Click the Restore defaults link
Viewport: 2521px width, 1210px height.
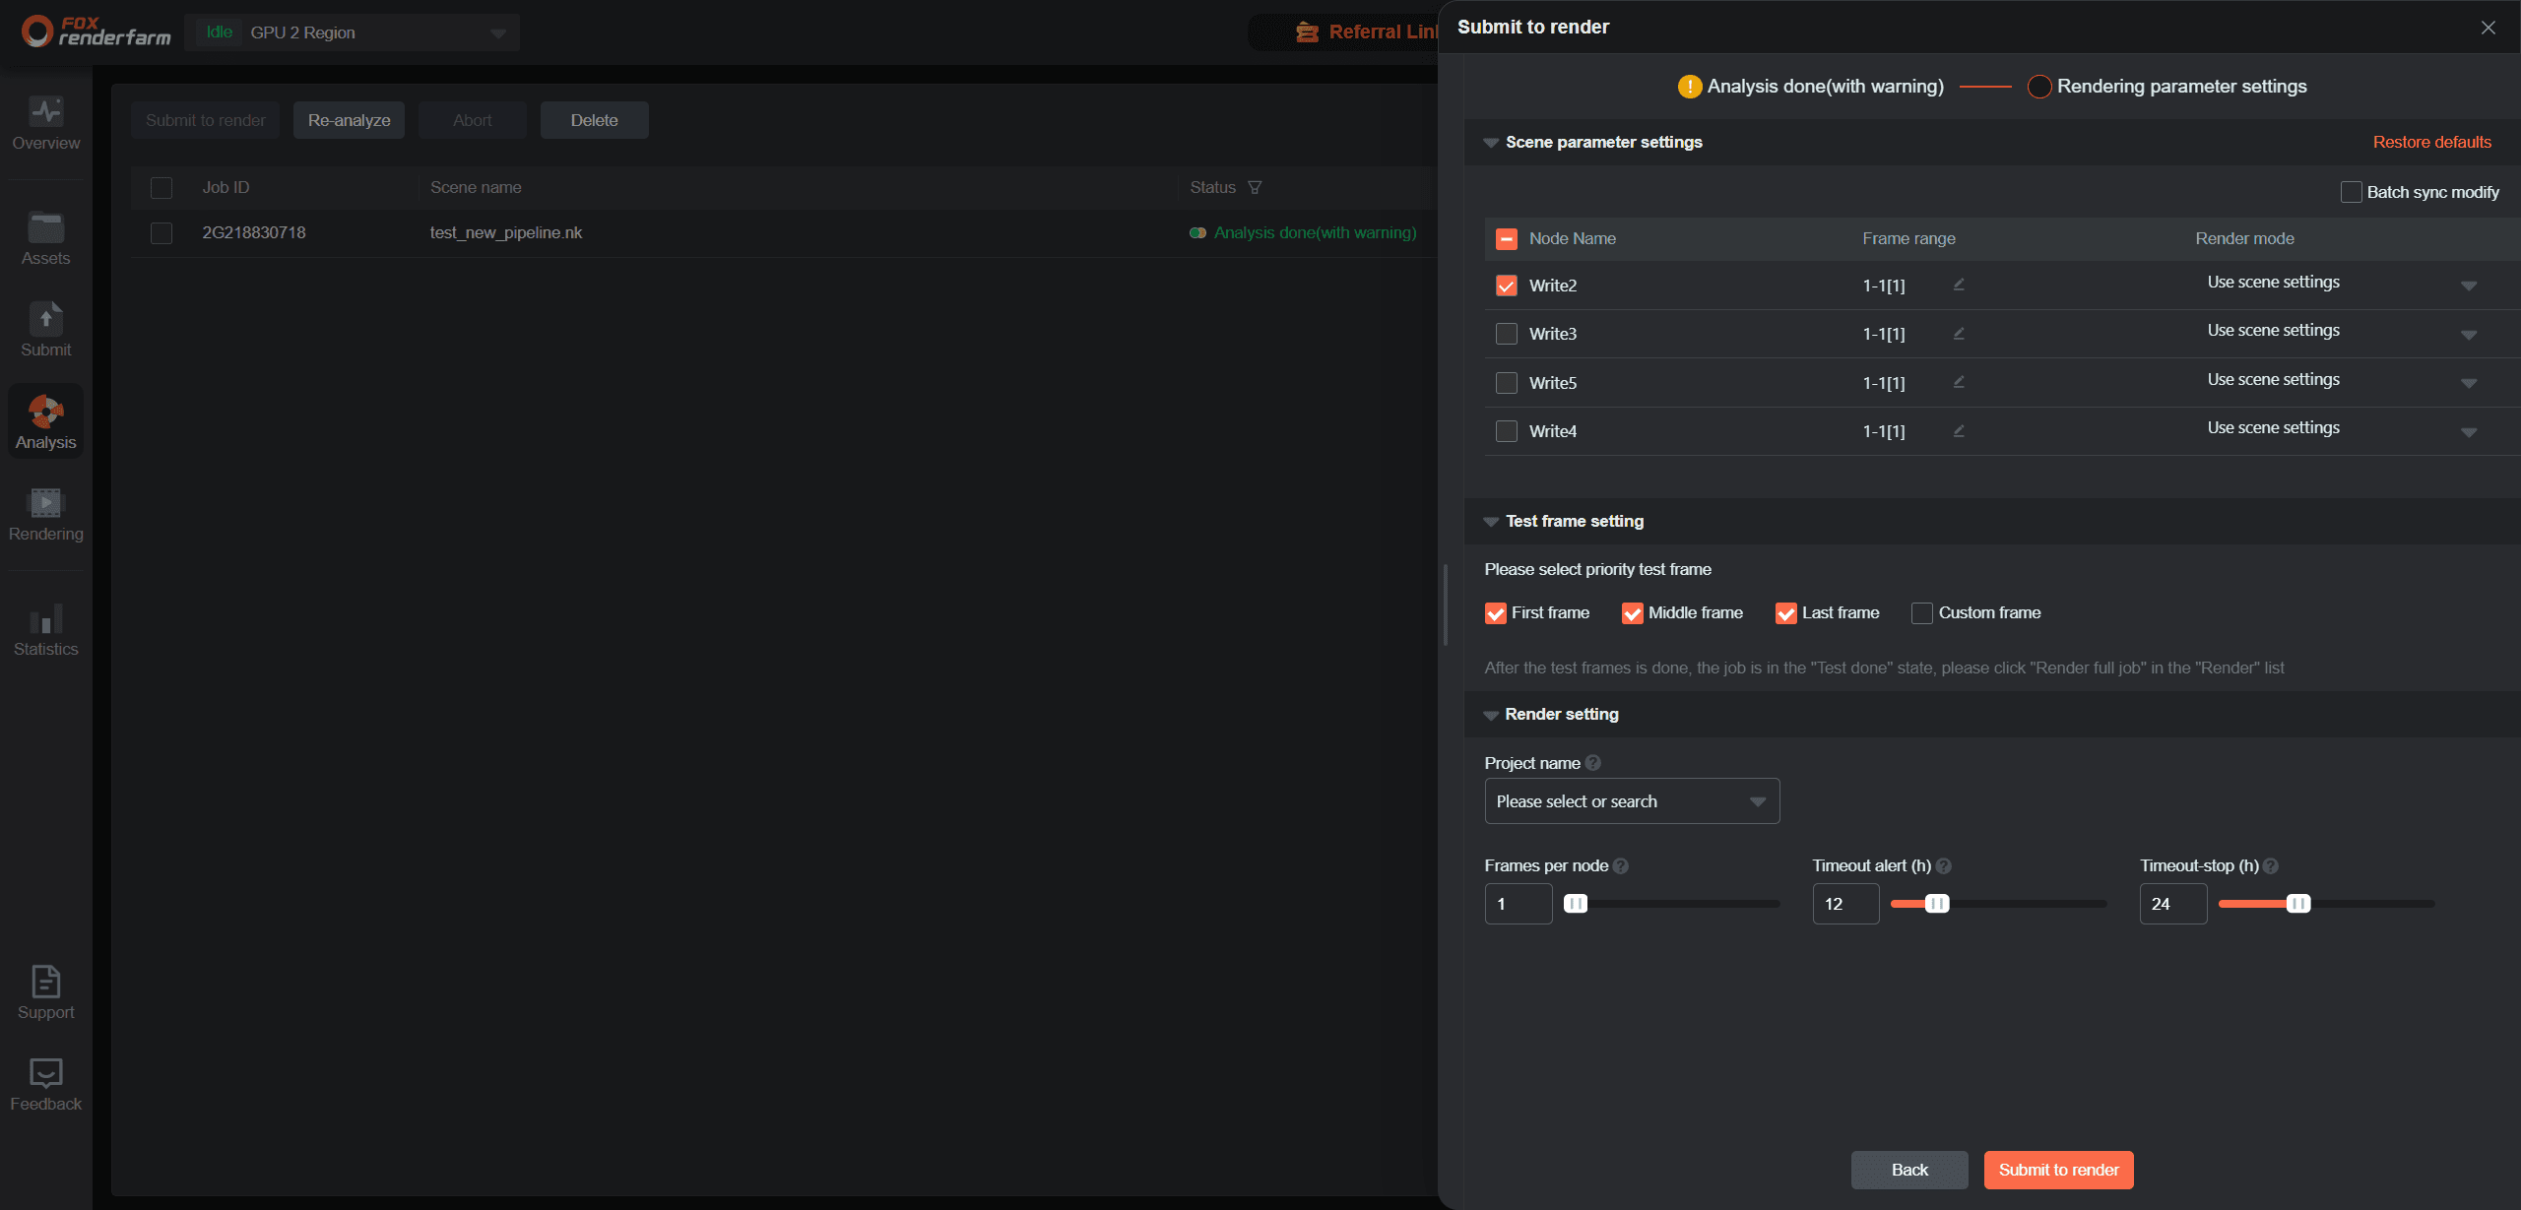2431,142
